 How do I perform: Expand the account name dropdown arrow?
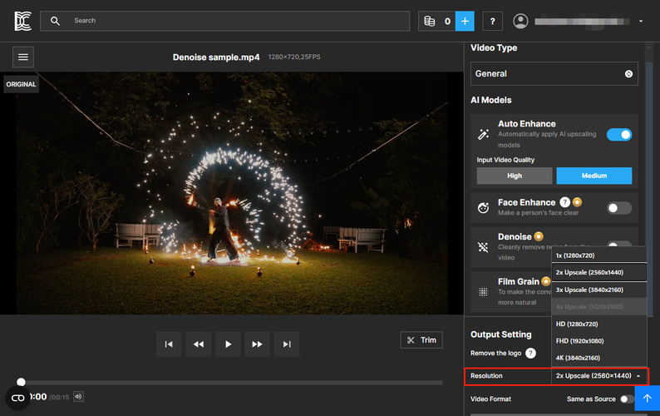[642, 21]
